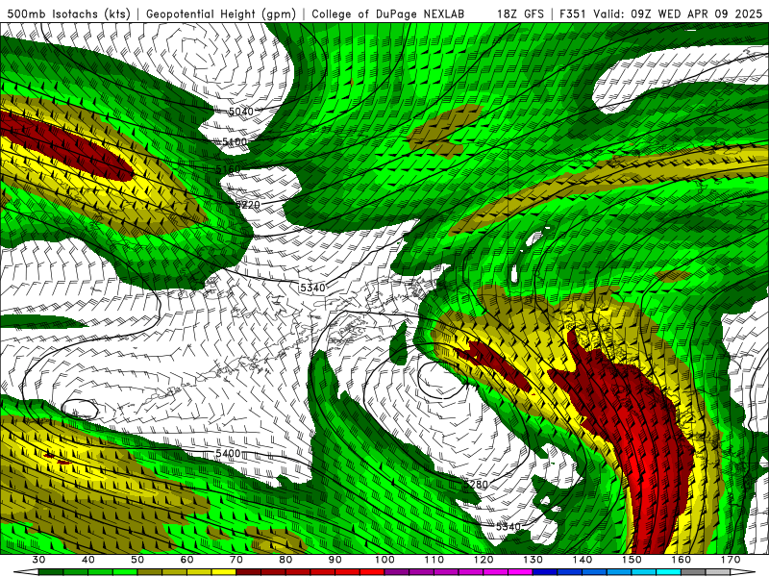Pick the purple swatch starting at 100
This screenshot has width=769, height=577.
click(x=397, y=572)
